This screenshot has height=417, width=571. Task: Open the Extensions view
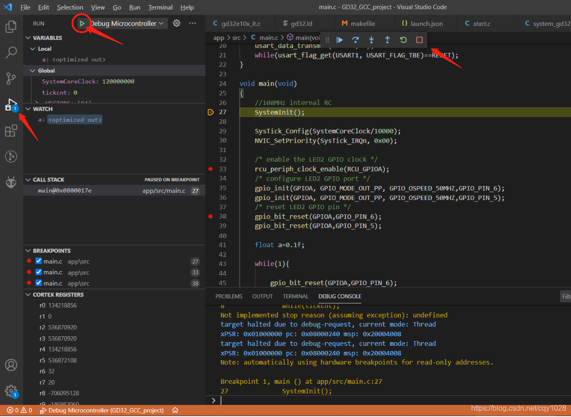coord(11,131)
